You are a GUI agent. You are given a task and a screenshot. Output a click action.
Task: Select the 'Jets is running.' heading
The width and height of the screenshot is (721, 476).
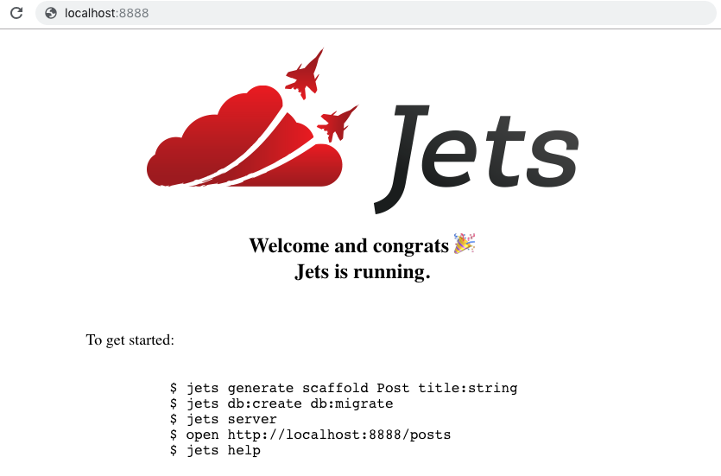click(363, 272)
